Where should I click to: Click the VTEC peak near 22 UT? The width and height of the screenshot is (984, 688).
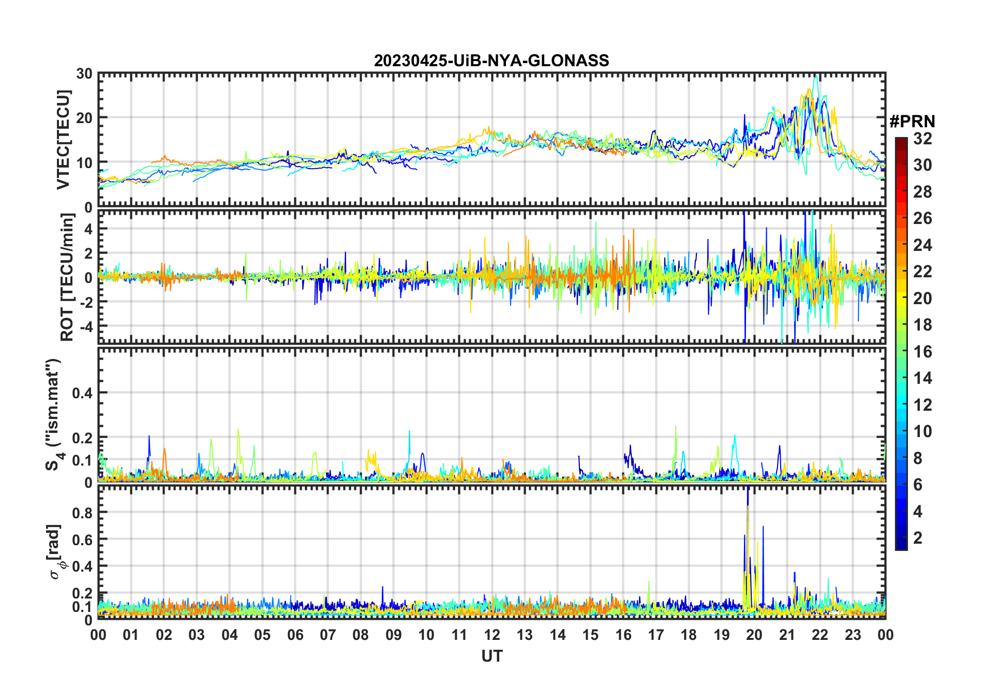(816, 78)
